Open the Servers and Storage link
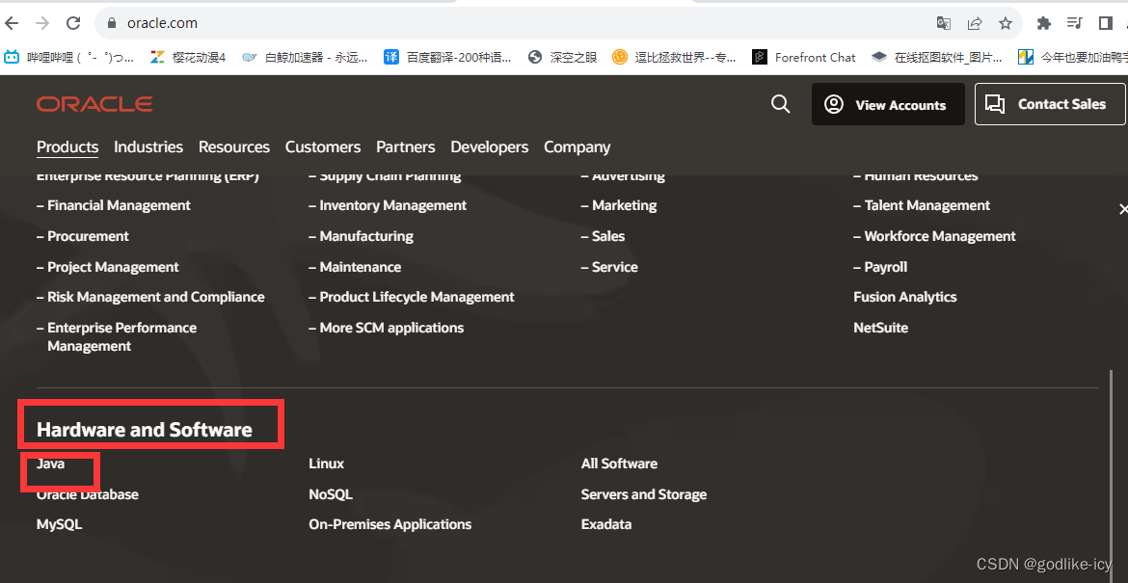Viewport: 1128px width, 583px height. (644, 494)
